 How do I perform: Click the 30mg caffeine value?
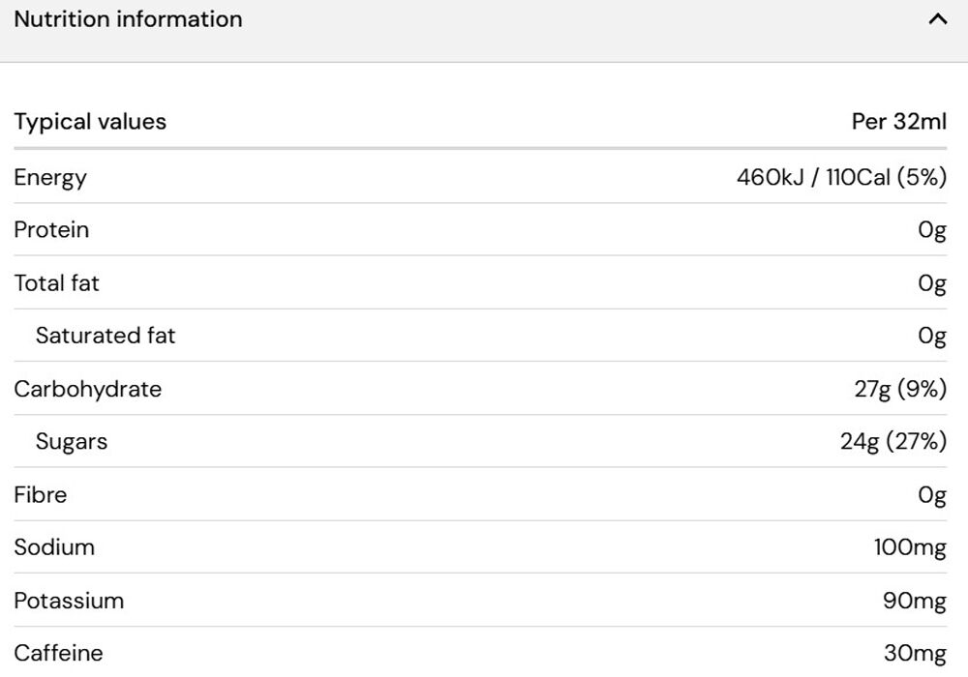915,653
